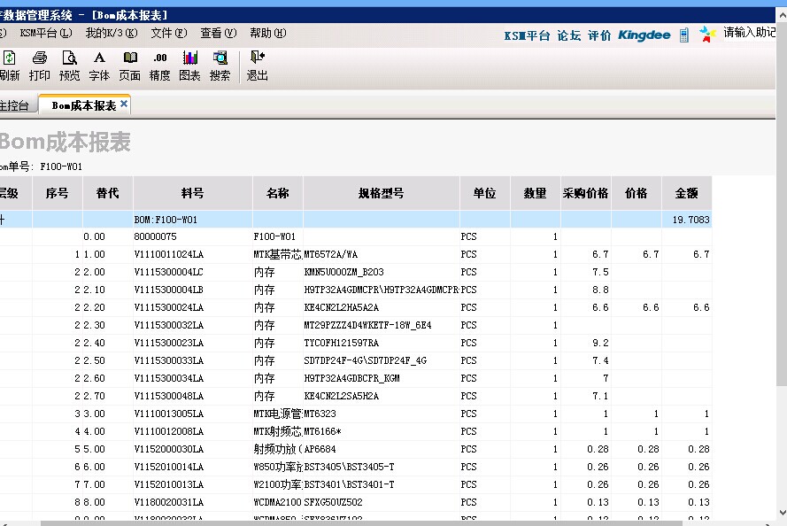This screenshot has width=787, height=526.
Task: Click the Refresh toolbar icon
Action: click(10, 66)
